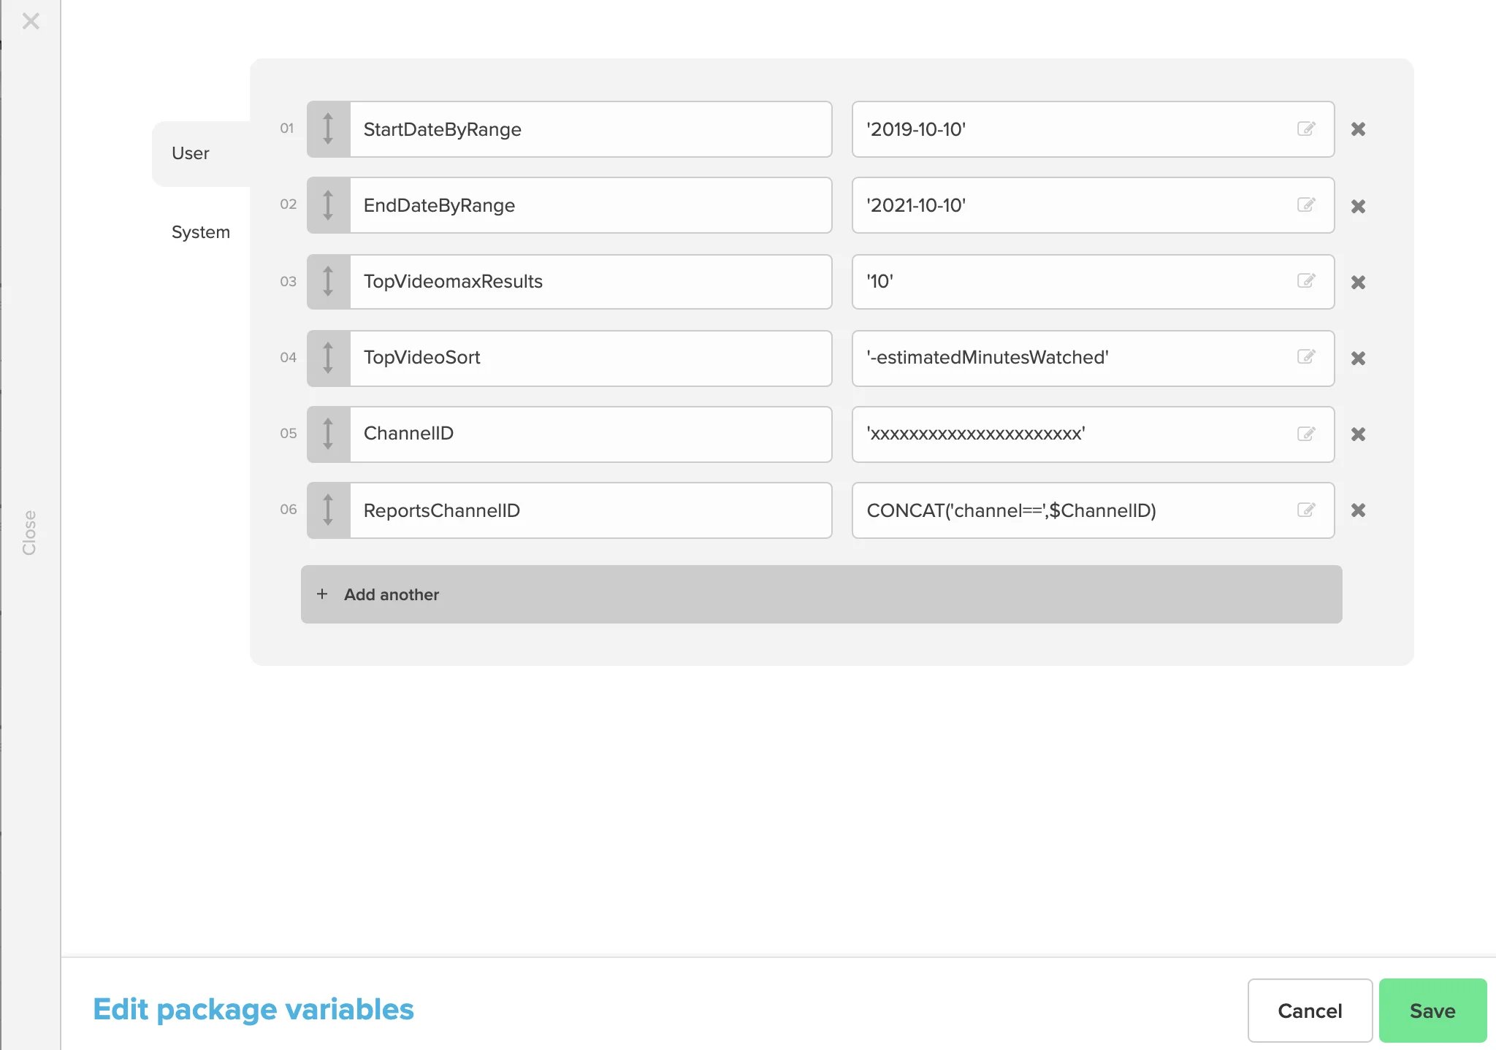The height and width of the screenshot is (1050, 1496).
Task: Grab the reorder handle for ChannelID
Action: 328,434
